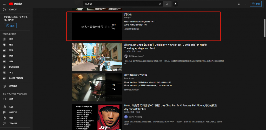
Task: Click the live icon beside 直播 under 更多 YouTube 产品与功能
Action: 4,99
